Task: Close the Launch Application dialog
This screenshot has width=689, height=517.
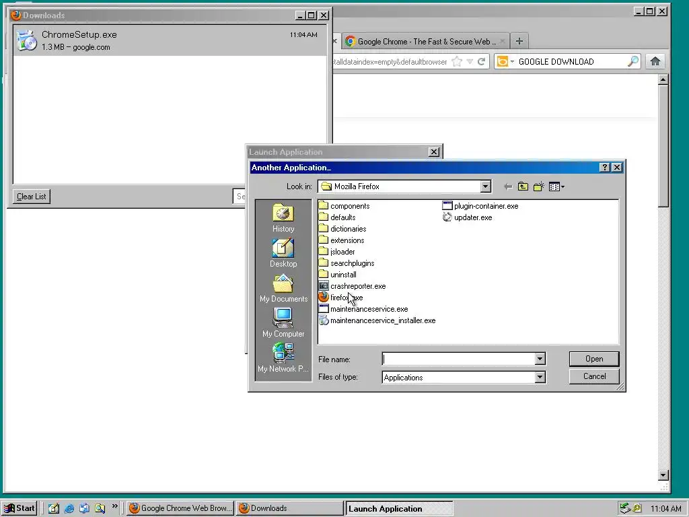Action: [434, 151]
